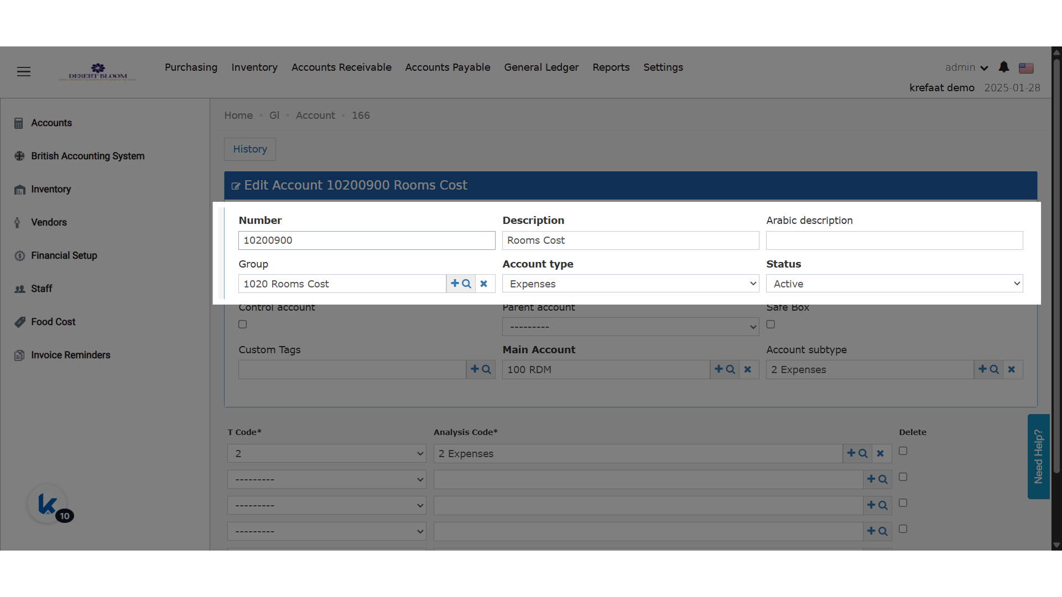
Task: Click the Desert Bloom logo
Action: pyautogui.click(x=98, y=72)
